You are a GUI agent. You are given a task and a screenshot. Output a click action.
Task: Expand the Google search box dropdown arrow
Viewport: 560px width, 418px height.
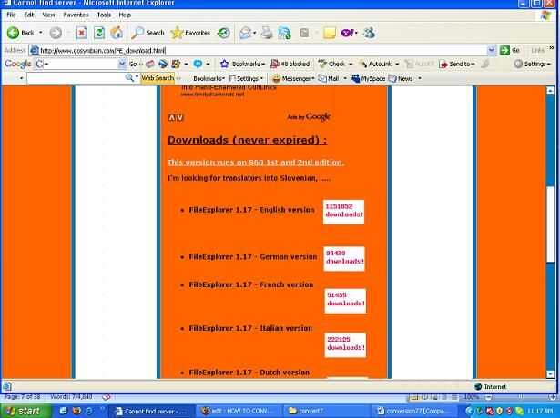point(122,65)
